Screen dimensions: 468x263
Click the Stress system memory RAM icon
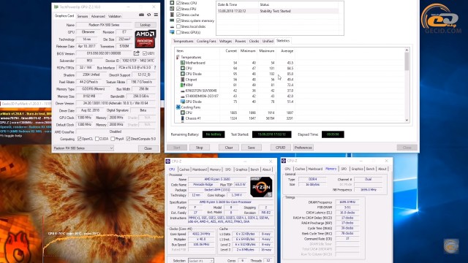tap(172, 20)
